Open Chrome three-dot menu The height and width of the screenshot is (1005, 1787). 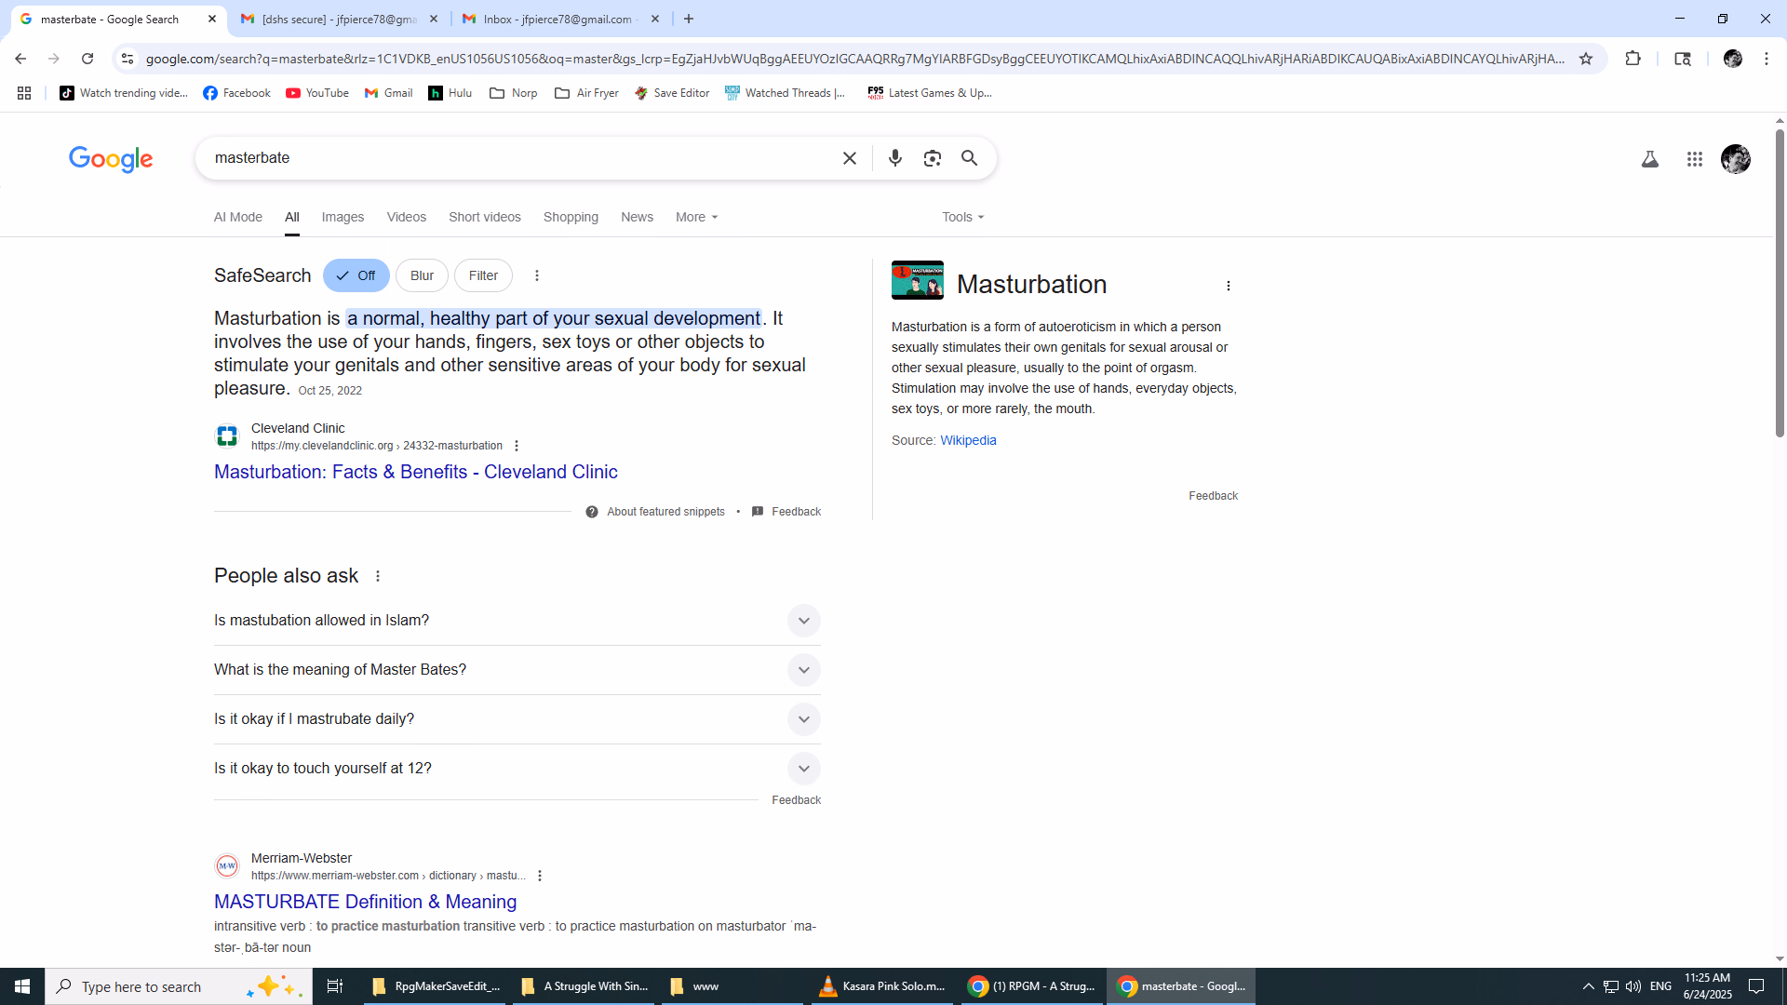click(1766, 59)
